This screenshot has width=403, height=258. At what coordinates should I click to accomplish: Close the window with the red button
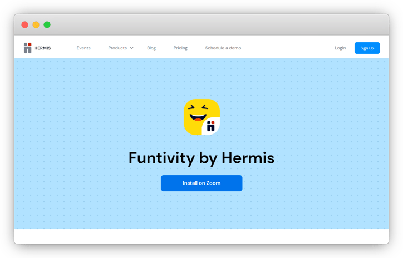click(x=24, y=24)
